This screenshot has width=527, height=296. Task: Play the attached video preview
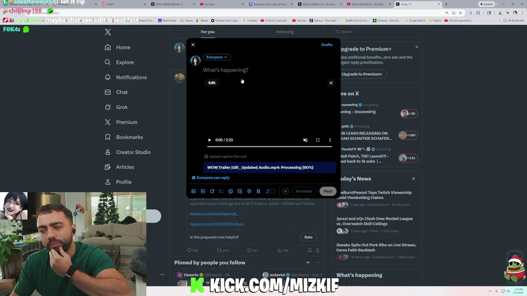(x=209, y=140)
